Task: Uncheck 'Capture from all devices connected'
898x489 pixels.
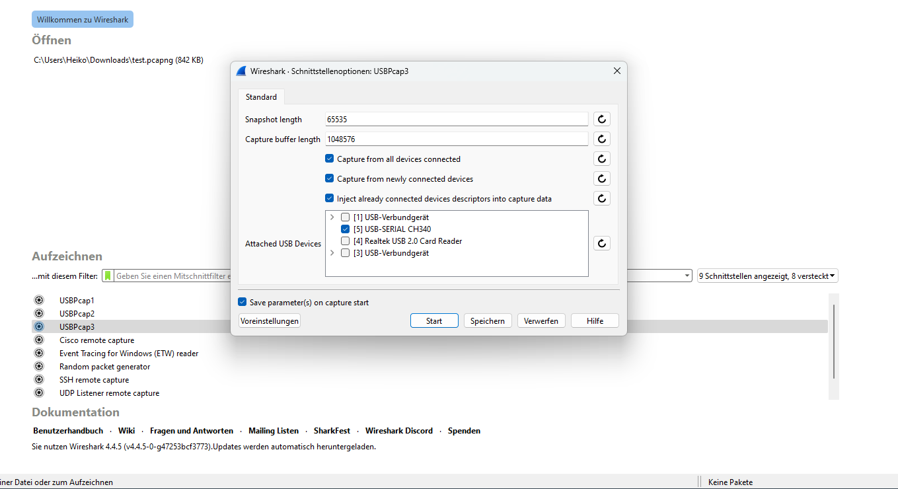Action: pos(329,159)
